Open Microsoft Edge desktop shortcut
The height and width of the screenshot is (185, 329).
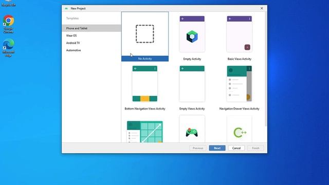point(8,48)
